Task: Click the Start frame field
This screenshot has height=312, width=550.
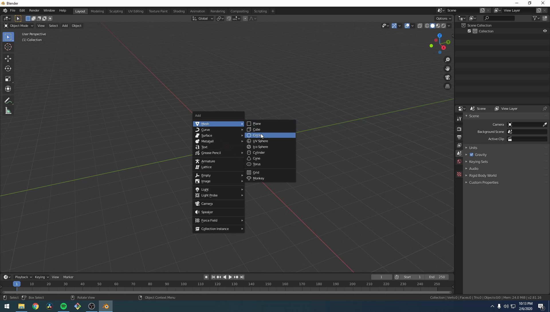Action: (x=412, y=277)
